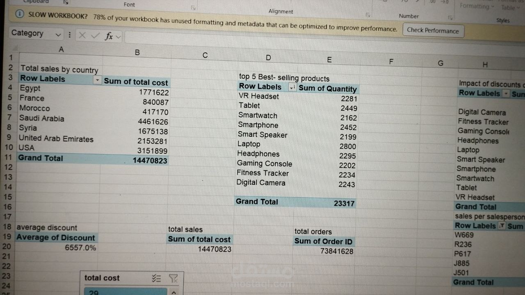The width and height of the screenshot is (525, 295).
Task: Select the 'Average of Discount' header cell
Action: pos(56,237)
